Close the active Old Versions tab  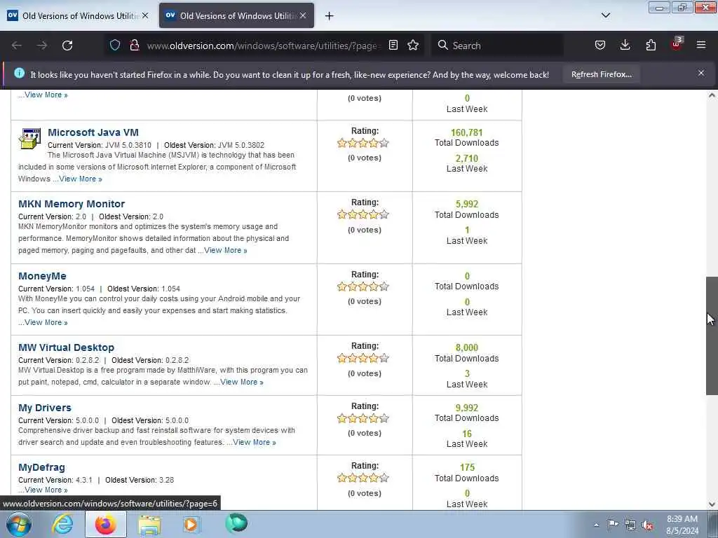[x=303, y=15]
